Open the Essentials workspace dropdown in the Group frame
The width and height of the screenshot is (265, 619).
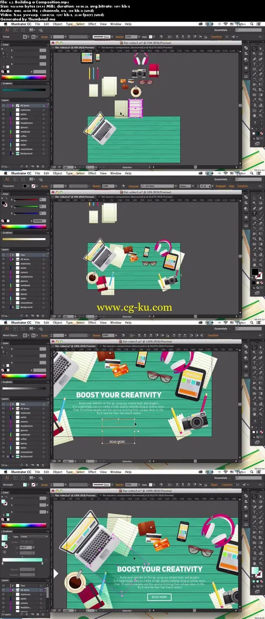(x=223, y=30)
